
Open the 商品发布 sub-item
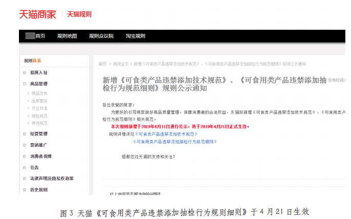(x=39, y=94)
